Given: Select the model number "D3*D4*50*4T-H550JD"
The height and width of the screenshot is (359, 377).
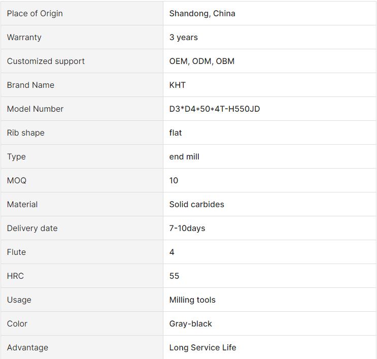Looking at the screenshot, I should pyautogui.click(x=215, y=109).
